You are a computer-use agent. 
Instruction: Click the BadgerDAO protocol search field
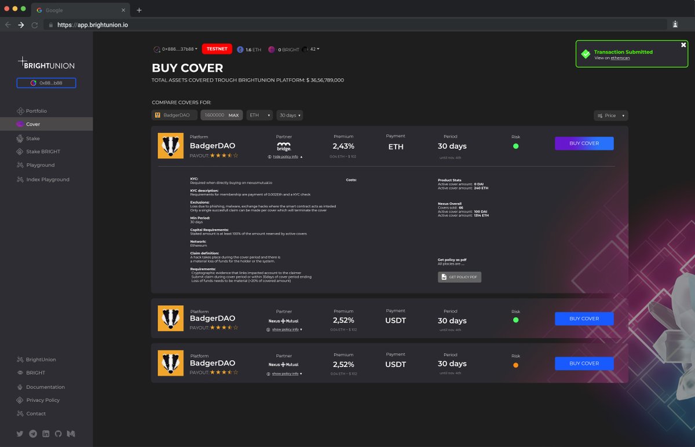174,115
